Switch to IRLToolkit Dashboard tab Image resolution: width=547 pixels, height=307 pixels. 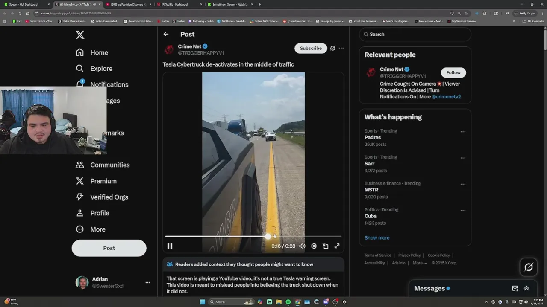[179, 4]
